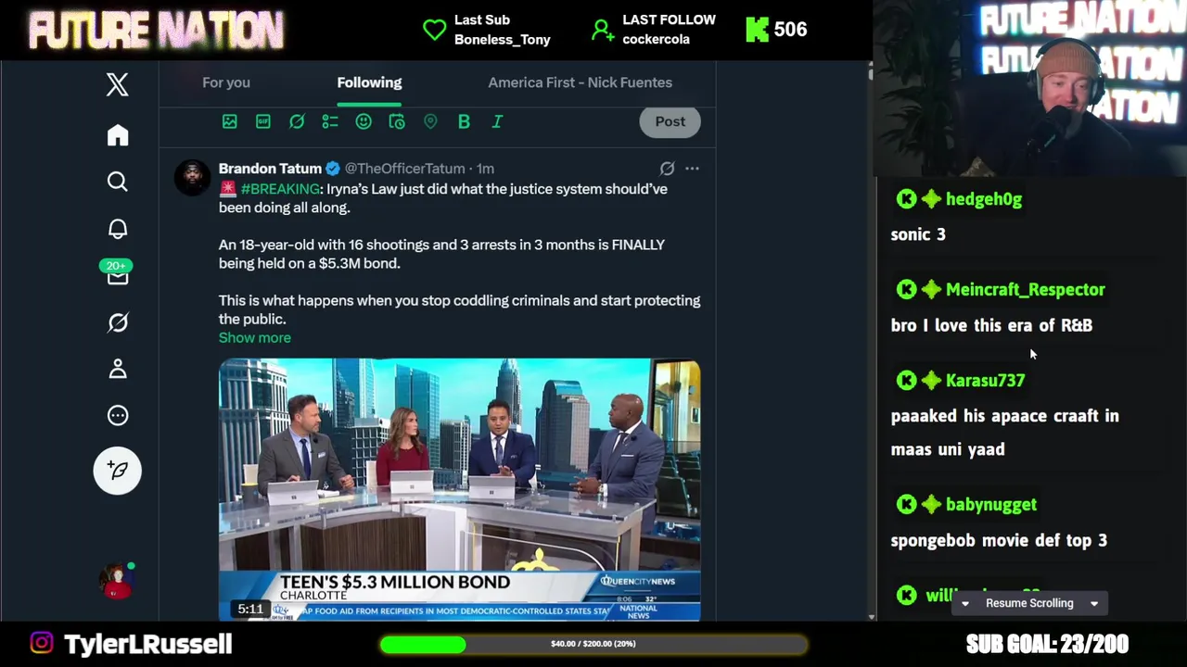Click the round compose post button
The image size is (1187, 667).
tap(117, 471)
